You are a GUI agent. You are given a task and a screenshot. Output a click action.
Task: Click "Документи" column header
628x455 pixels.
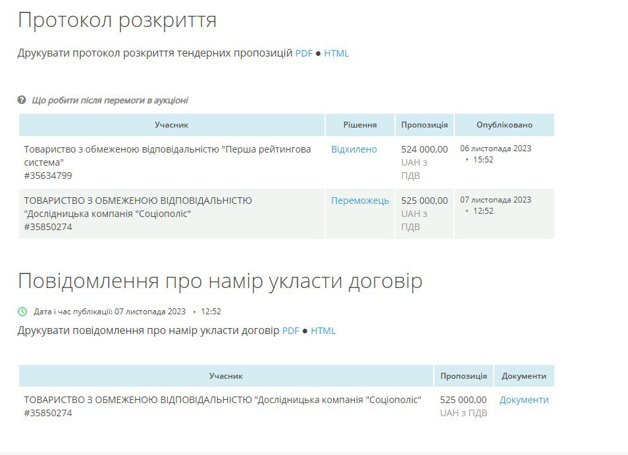tap(524, 376)
